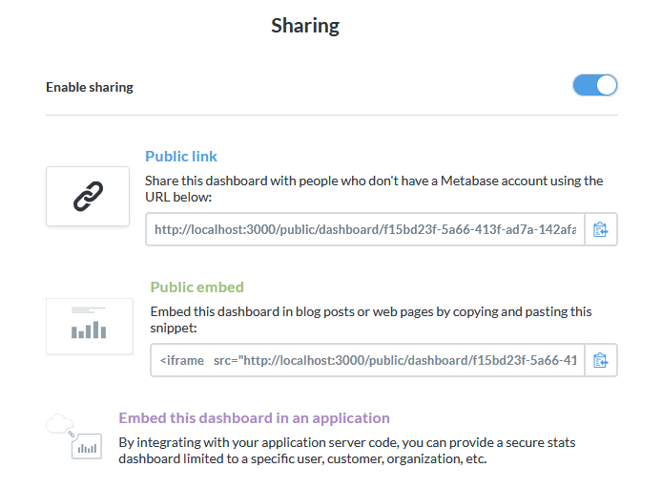Click the chain link icon card
The width and height of the screenshot is (662, 489).
[88, 196]
